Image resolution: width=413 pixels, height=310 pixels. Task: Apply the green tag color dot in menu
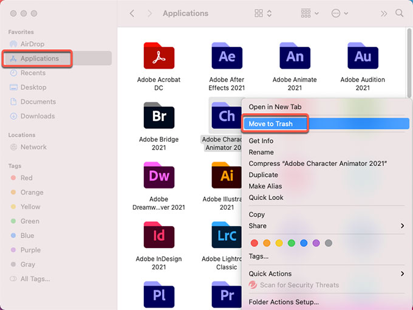[x=292, y=243]
